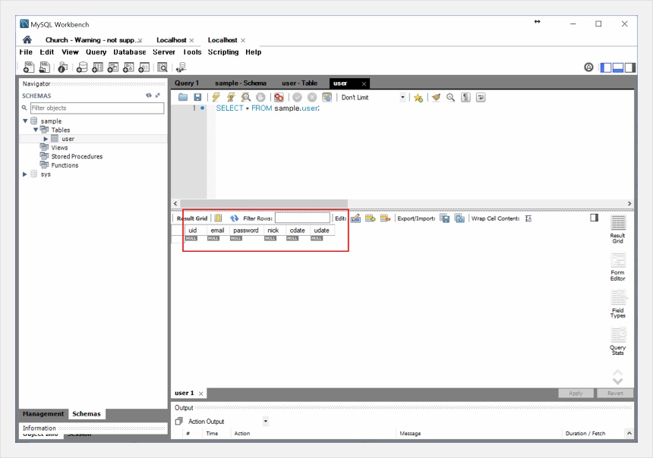Stop the running query
Screen dimensions: 653x458
pos(260,97)
